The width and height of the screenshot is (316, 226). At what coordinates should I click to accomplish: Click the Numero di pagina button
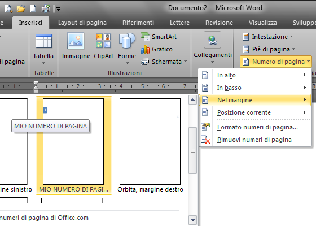(276, 62)
